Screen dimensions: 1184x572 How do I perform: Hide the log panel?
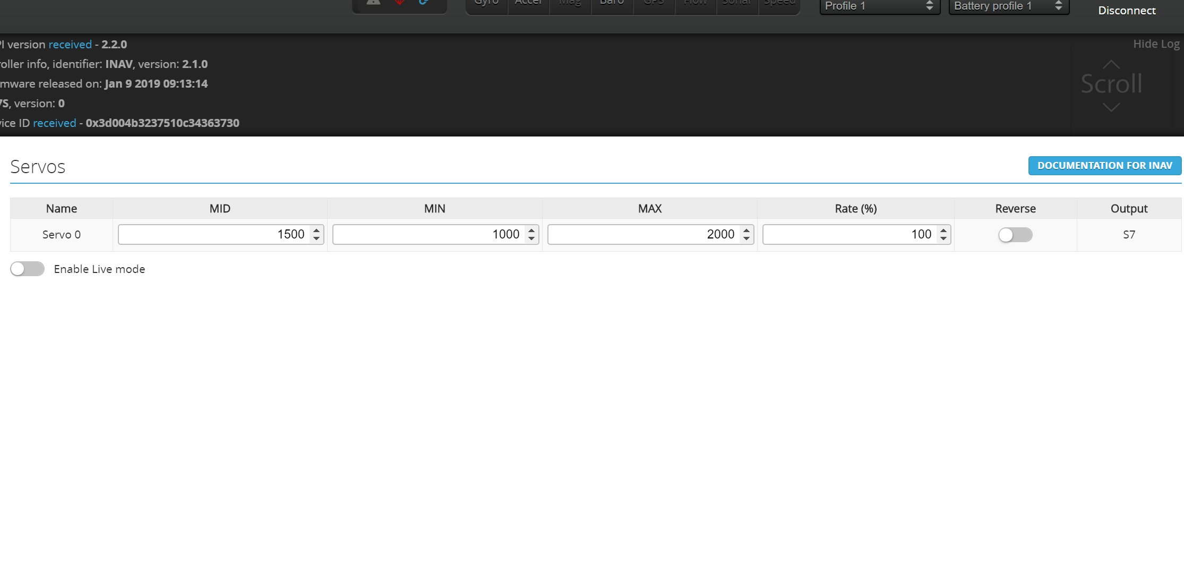pyautogui.click(x=1156, y=44)
